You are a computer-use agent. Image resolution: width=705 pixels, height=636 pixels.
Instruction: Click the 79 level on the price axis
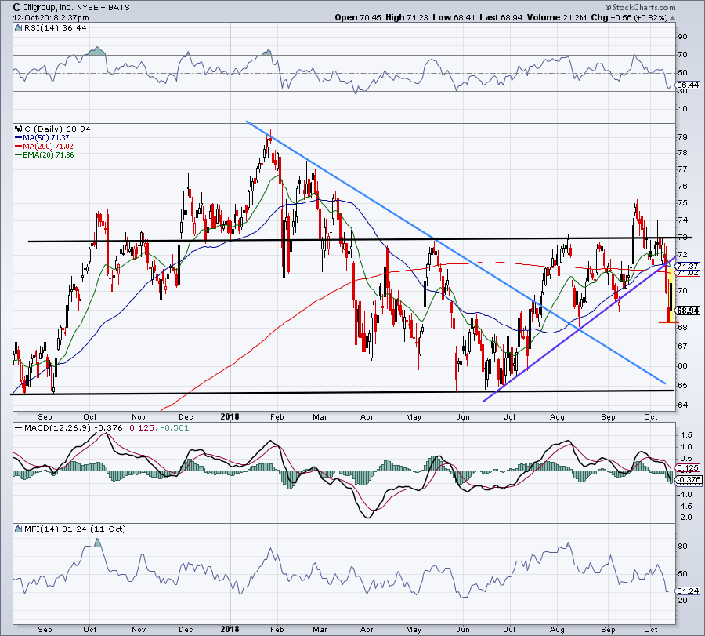point(682,136)
